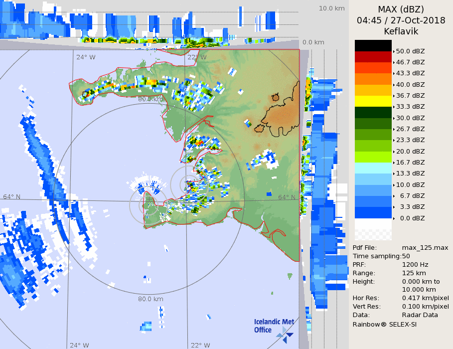The height and width of the screenshot is (349, 453).
Task: Click the top 24° W longitude label
Action: coord(86,57)
